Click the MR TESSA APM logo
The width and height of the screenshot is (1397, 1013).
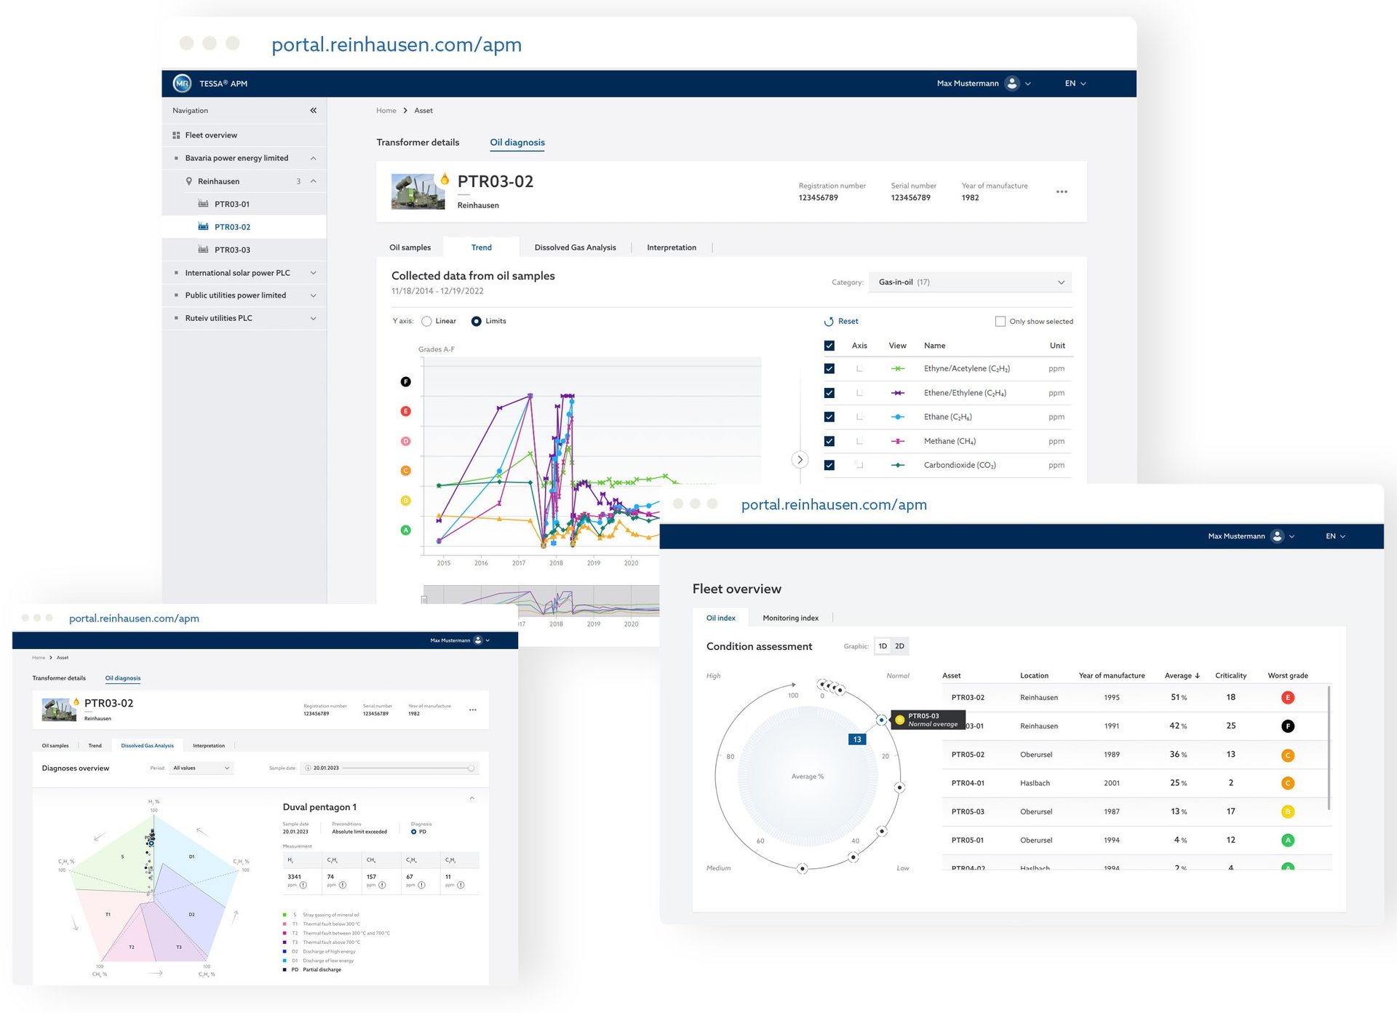coord(182,84)
